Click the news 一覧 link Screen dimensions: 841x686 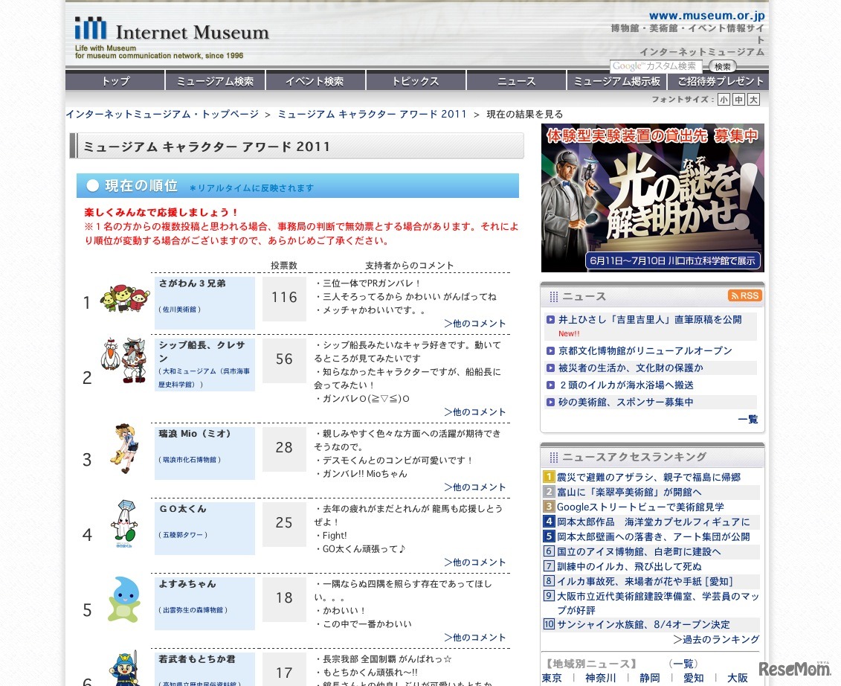747,419
